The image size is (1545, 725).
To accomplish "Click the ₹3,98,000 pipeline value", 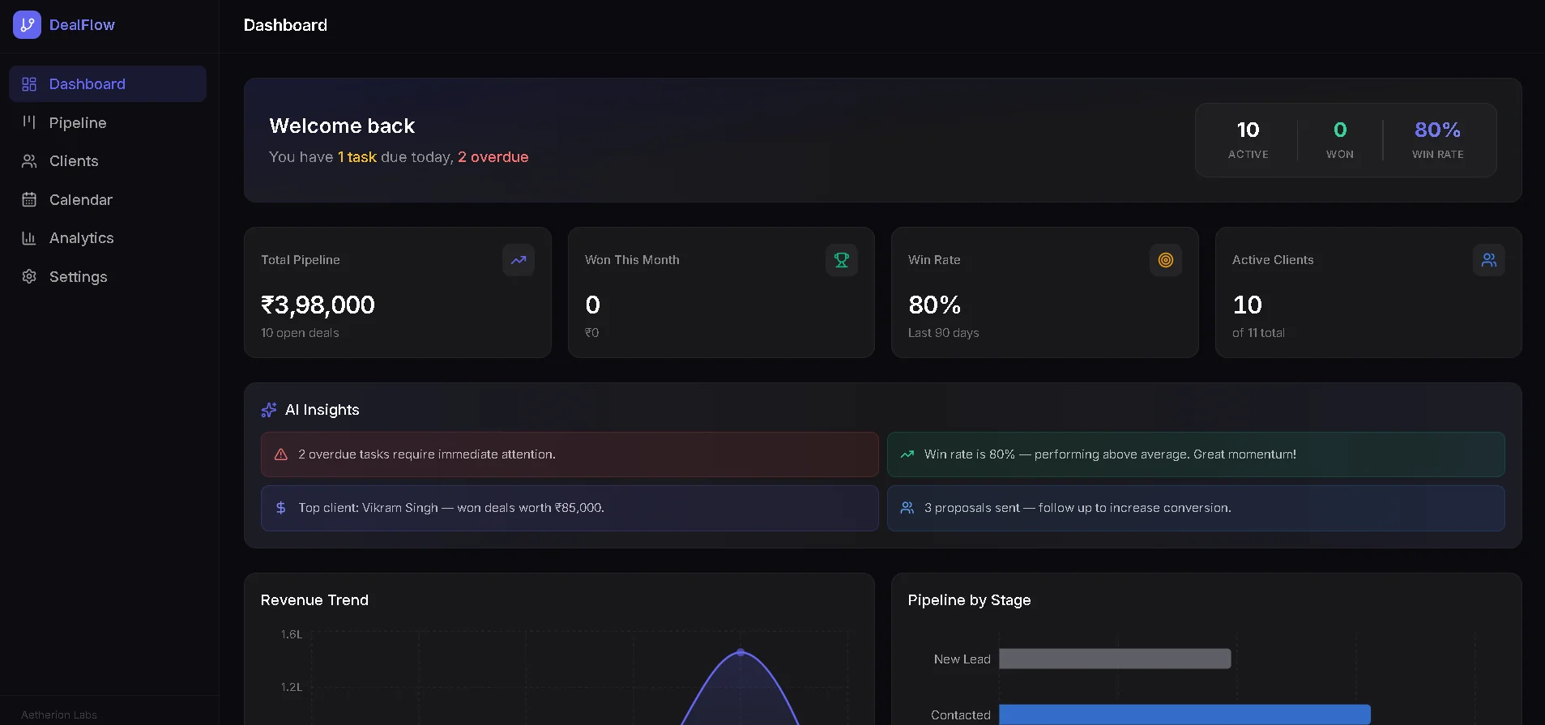I will [318, 305].
